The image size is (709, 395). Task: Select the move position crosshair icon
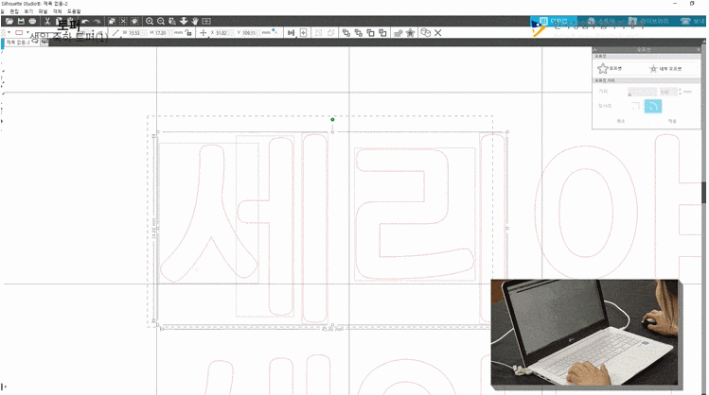point(203,32)
